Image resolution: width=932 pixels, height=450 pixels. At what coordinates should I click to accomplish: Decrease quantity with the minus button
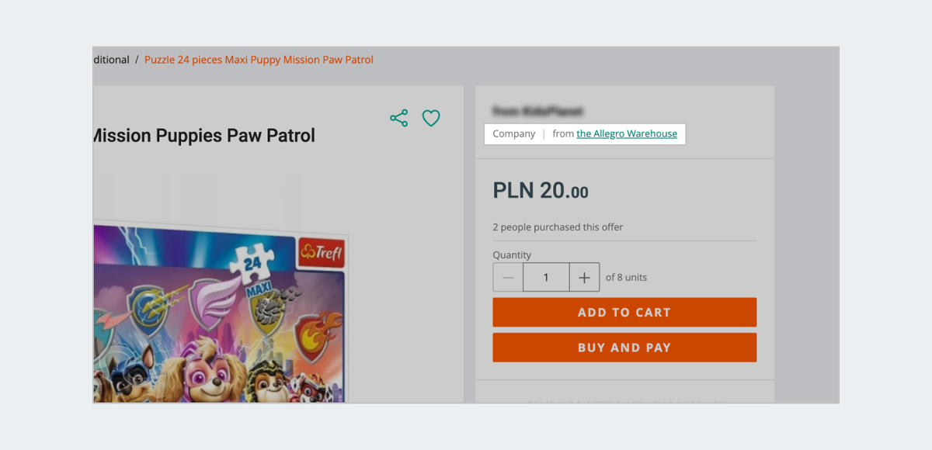click(508, 277)
